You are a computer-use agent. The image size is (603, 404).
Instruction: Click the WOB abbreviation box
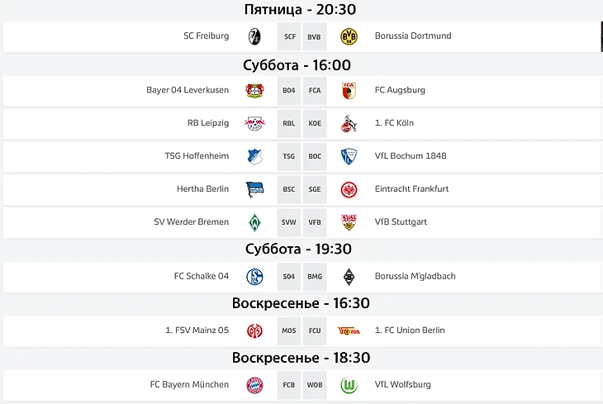pyautogui.click(x=315, y=385)
